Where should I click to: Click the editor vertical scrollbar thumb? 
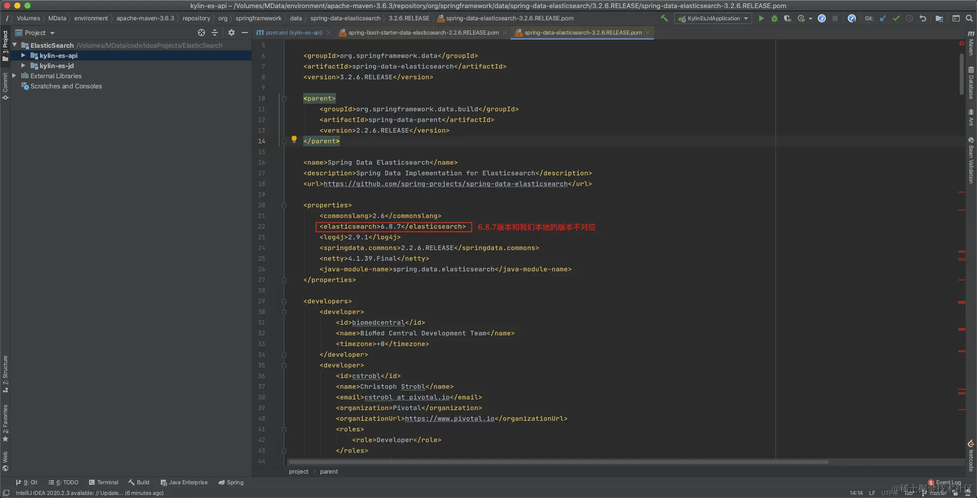(962, 74)
